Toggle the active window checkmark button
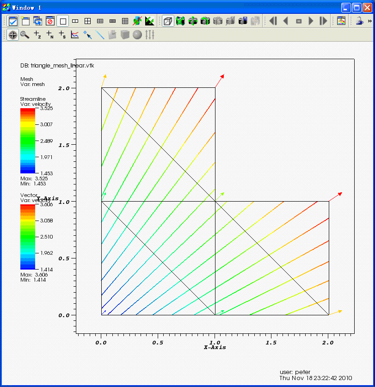The image size is (375, 387). tap(12, 21)
